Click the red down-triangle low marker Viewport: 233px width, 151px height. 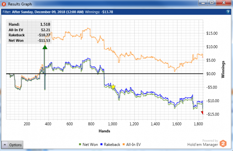click(202, 113)
